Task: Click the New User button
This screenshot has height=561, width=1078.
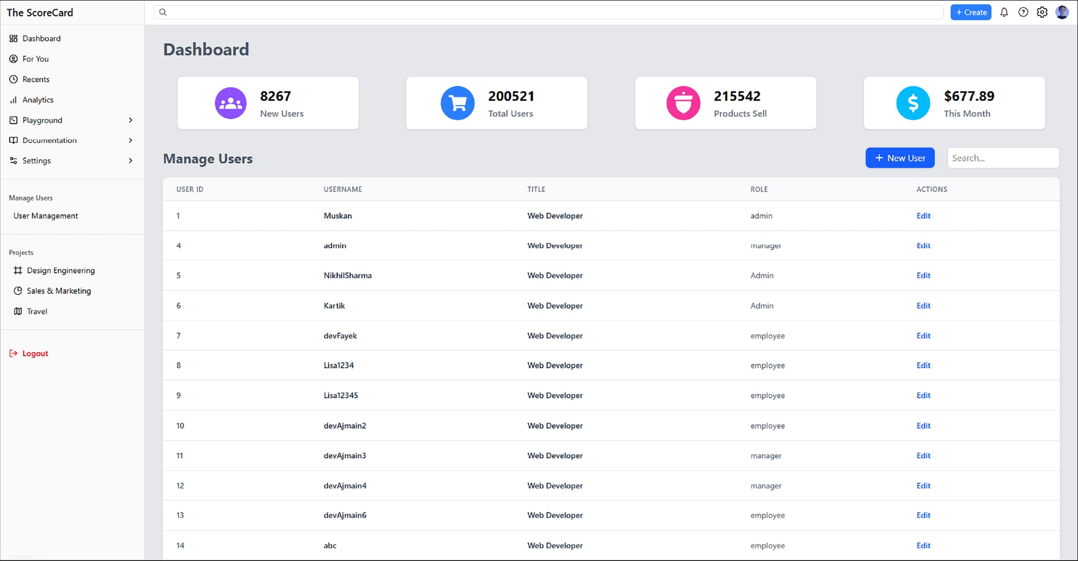Action: (900, 158)
